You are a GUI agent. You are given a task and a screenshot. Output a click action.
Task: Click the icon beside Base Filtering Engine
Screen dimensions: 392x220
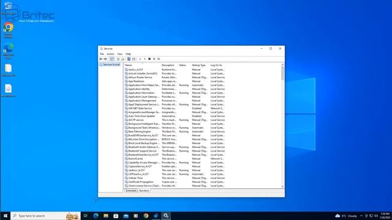pyautogui.click(x=126, y=131)
